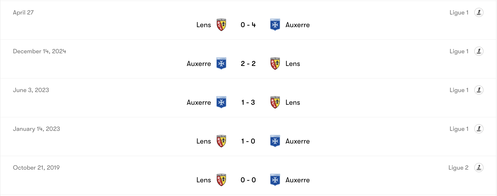Select the Lens team name in the December 14, 2024 match
This screenshot has width=497, height=196.
click(x=293, y=64)
